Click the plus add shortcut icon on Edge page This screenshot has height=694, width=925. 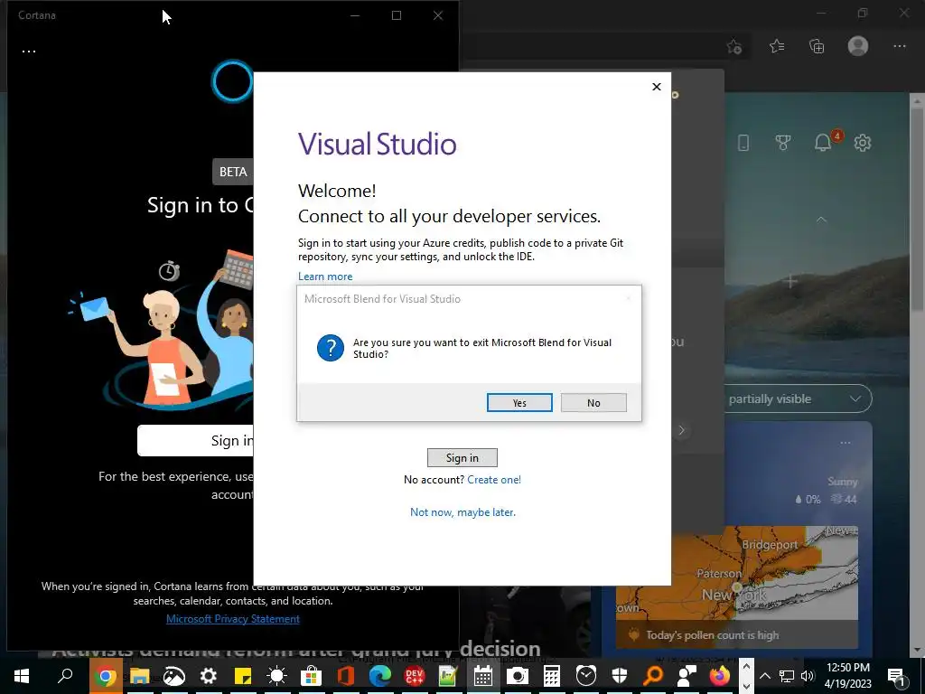coord(790,282)
